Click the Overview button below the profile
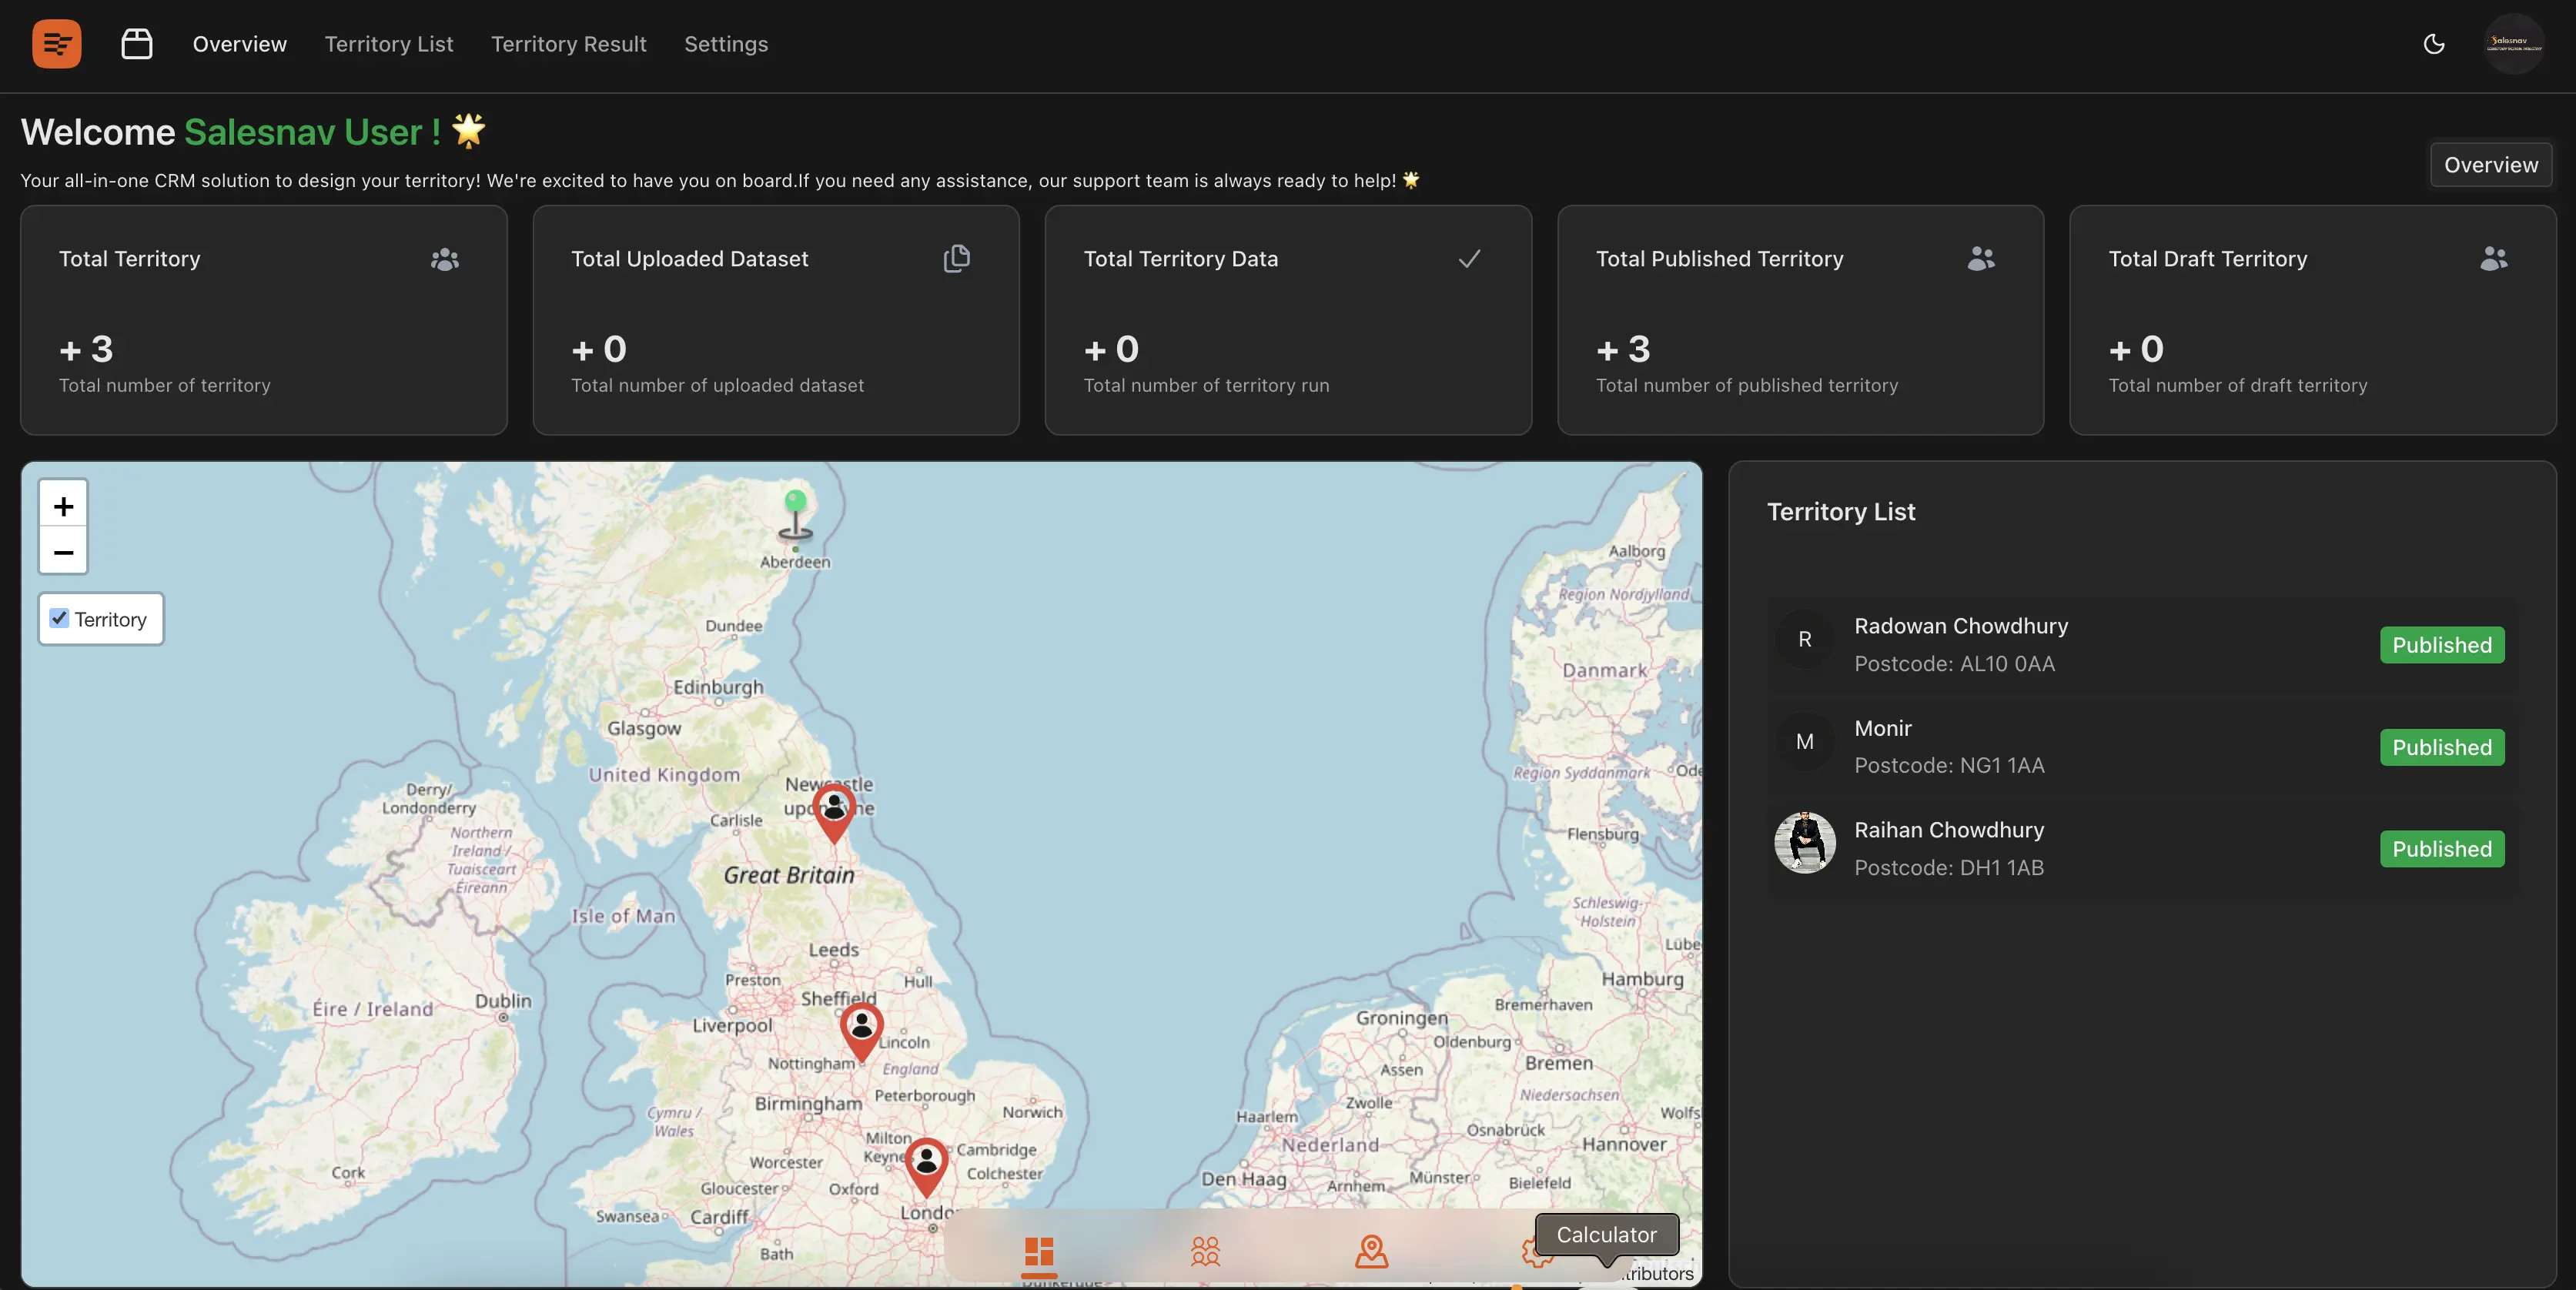The image size is (2576, 1290). 2491,165
